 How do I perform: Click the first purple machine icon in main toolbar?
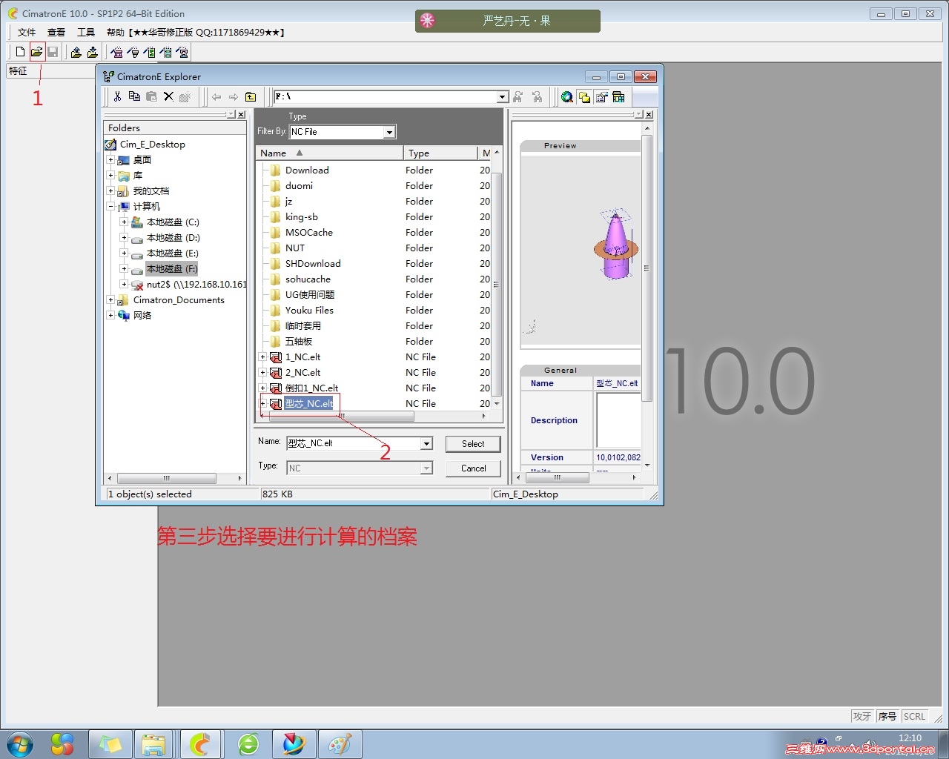(x=116, y=52)
